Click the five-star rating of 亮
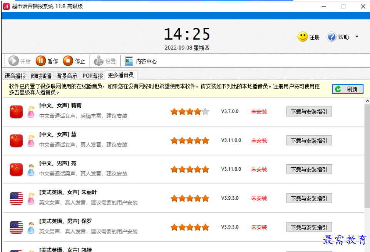This screenshot has height=252, width=370. click(190, 169)
